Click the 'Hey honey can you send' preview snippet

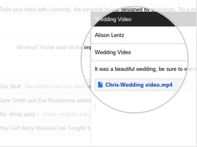point(56,87)
